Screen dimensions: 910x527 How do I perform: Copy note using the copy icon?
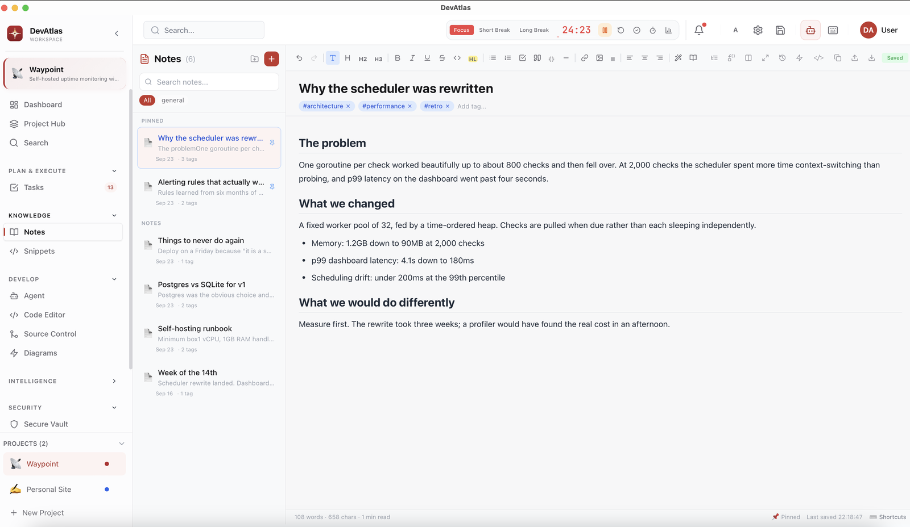(837, 58)
